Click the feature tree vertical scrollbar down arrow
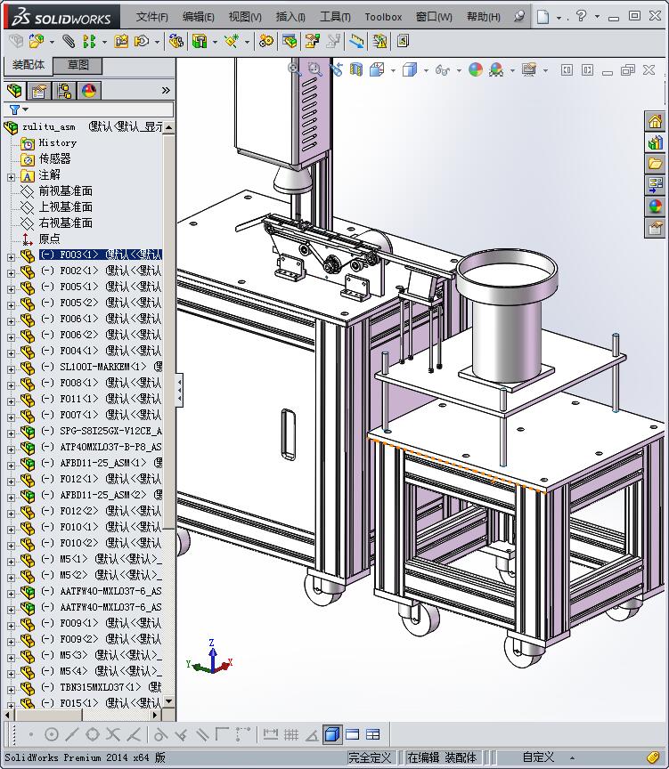The width and height of the screenshot is (669, 769). [169, 701]
